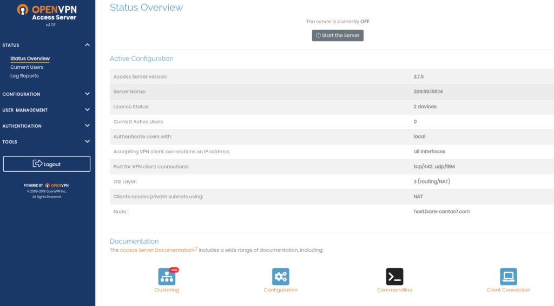Open the Clustering text link

[x=167, y=290]
